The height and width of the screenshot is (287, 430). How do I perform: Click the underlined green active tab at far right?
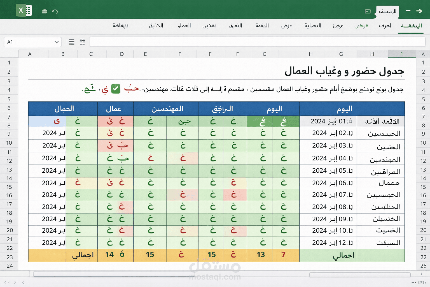click(411, 26)
